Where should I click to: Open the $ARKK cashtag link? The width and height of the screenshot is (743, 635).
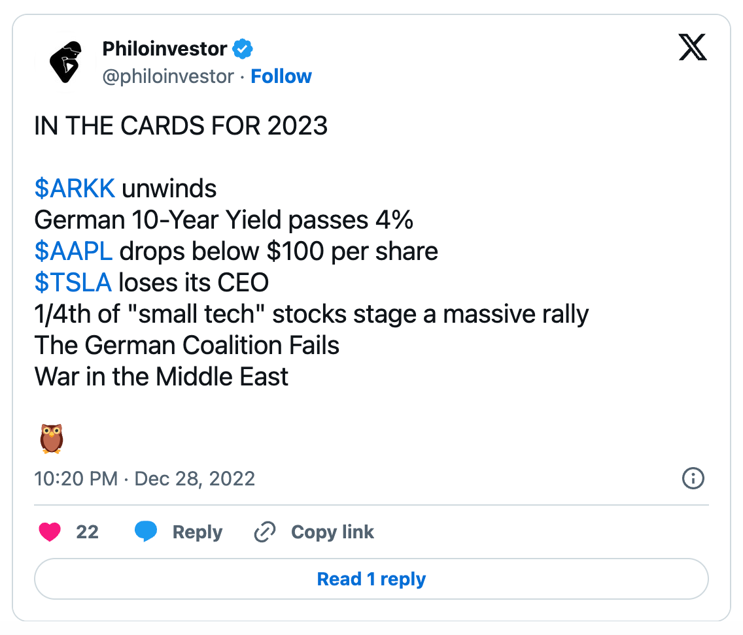pyautogui.click(x=75, y=189)
